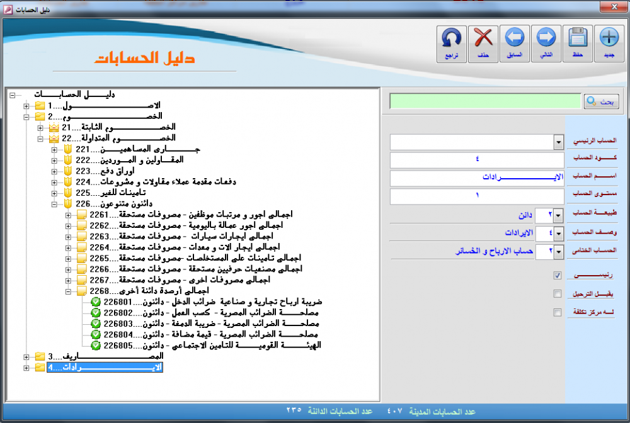
Task: Select the root دليل الحسابات tree item
Action: [x=74, y=94]
